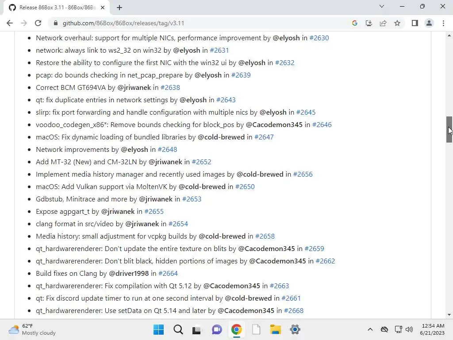This screenshot has height=340, width=453.
Task: Click the cloud sync tray icon
Action: pyautogui.click(x=384, y=329)
